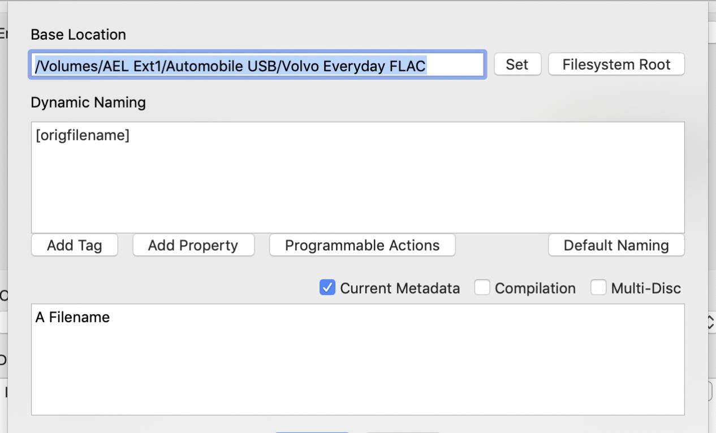Uncheck the Current Metadata checkbox
The image size is (716, 433).
tap(327, 288)
